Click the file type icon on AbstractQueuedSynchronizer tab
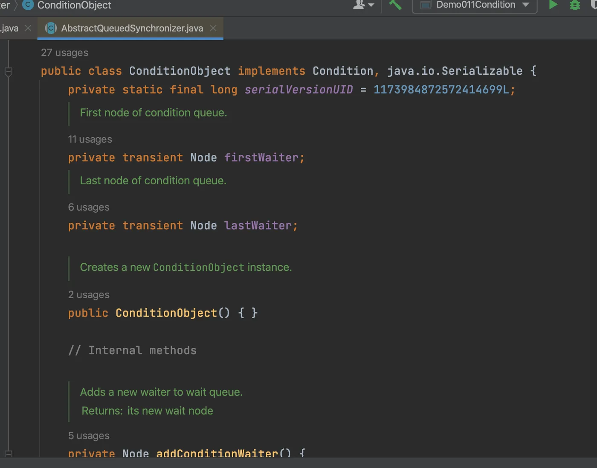The image size is (597, 468). [51, 28]
